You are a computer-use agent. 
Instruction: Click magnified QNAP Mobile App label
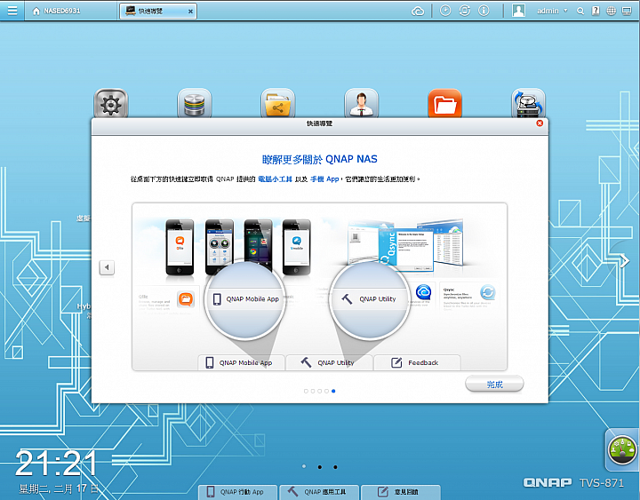tap(252, 299)
